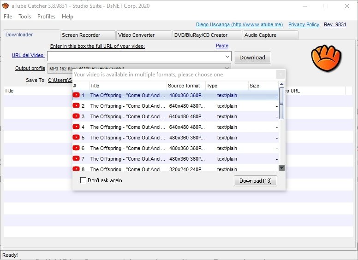Open the Output profile dropdown arrow

(x=227, y=68)
